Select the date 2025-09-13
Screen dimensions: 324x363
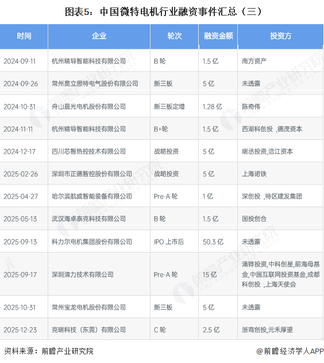[20, 242]
